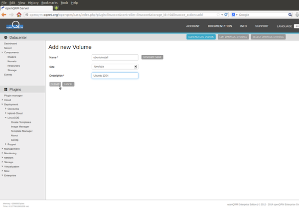Open the Documentation link
This screenshot has width=299, height=208.
tap(220, 26)
